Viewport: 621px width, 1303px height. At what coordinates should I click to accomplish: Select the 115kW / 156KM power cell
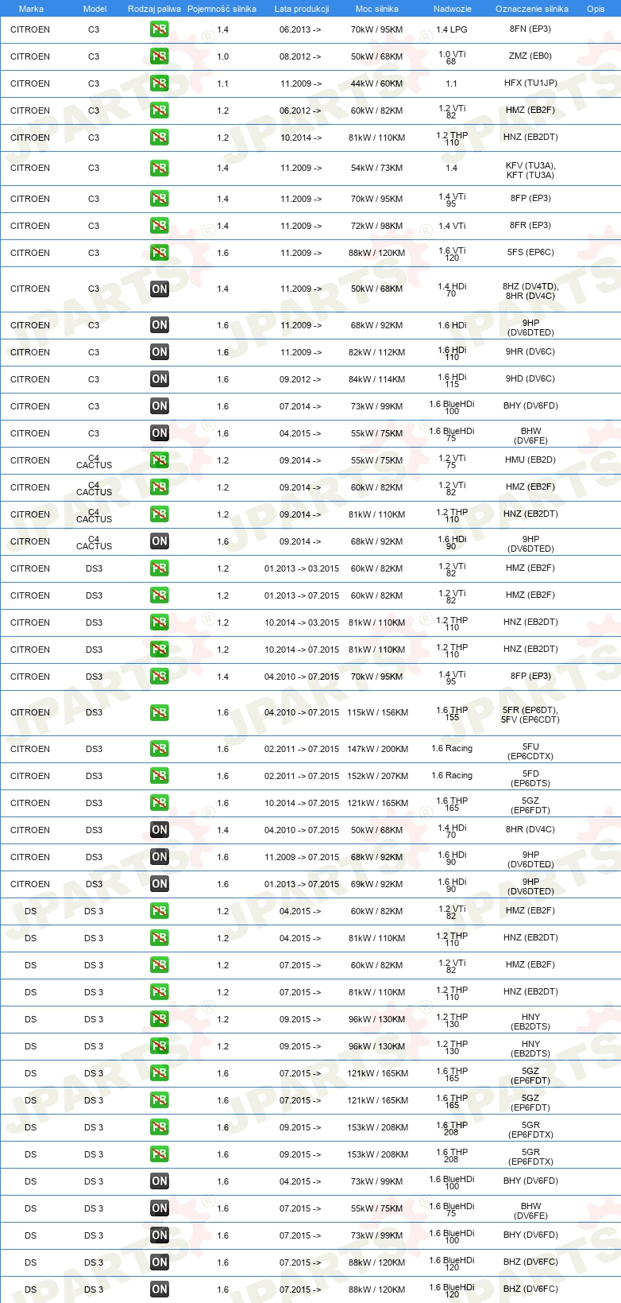(x=377, y=712)
